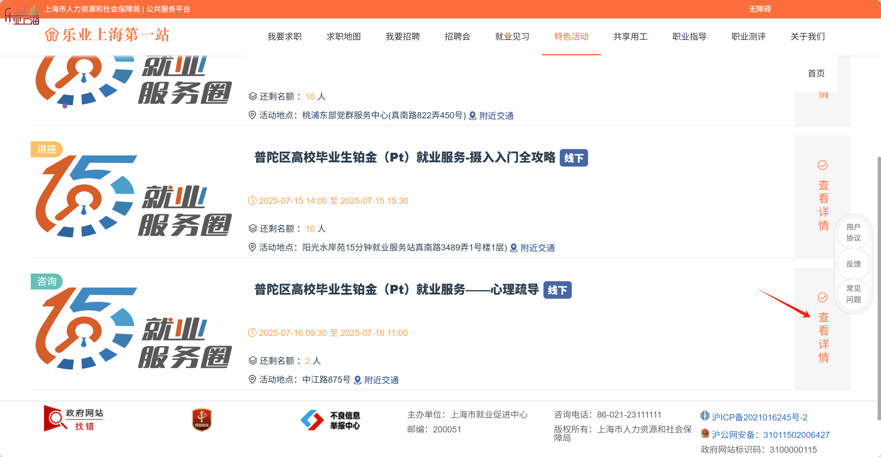Switch to 职业测评 in top navigation
This screenshot has width=881, height=457.
(748, 37)
